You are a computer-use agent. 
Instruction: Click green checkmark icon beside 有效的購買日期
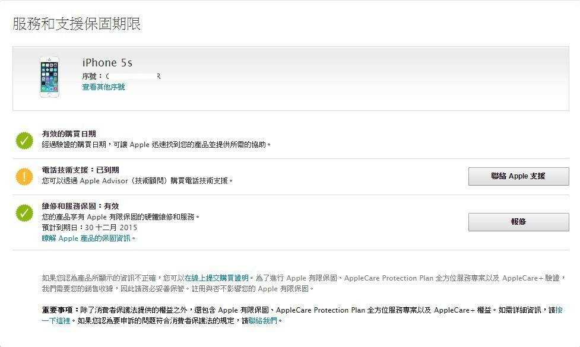24,140
